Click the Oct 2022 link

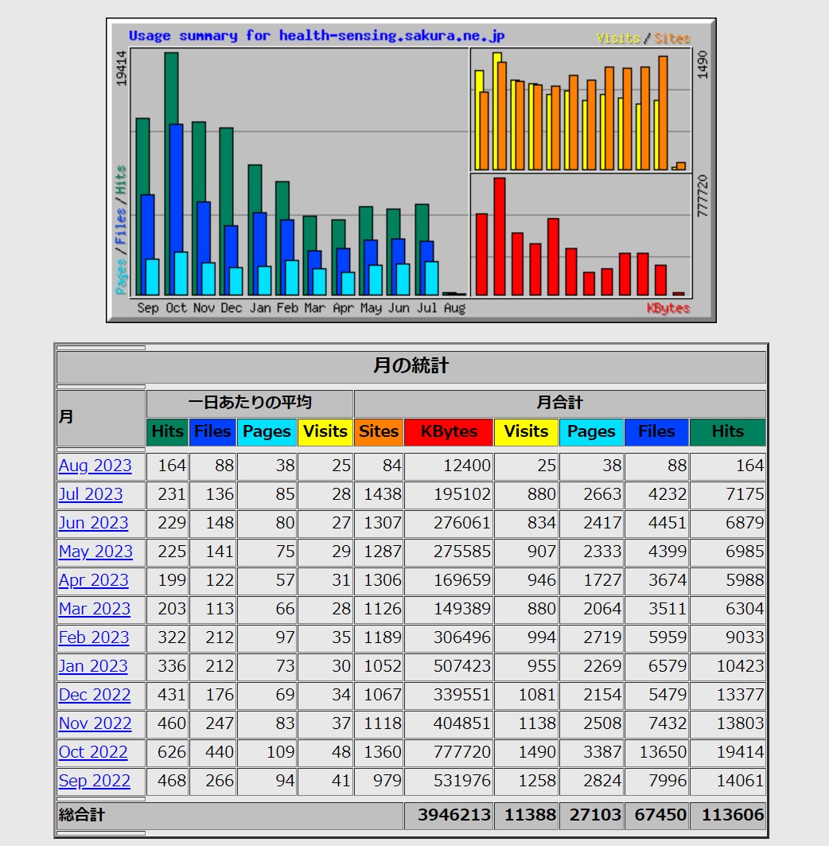coord(92,752)
